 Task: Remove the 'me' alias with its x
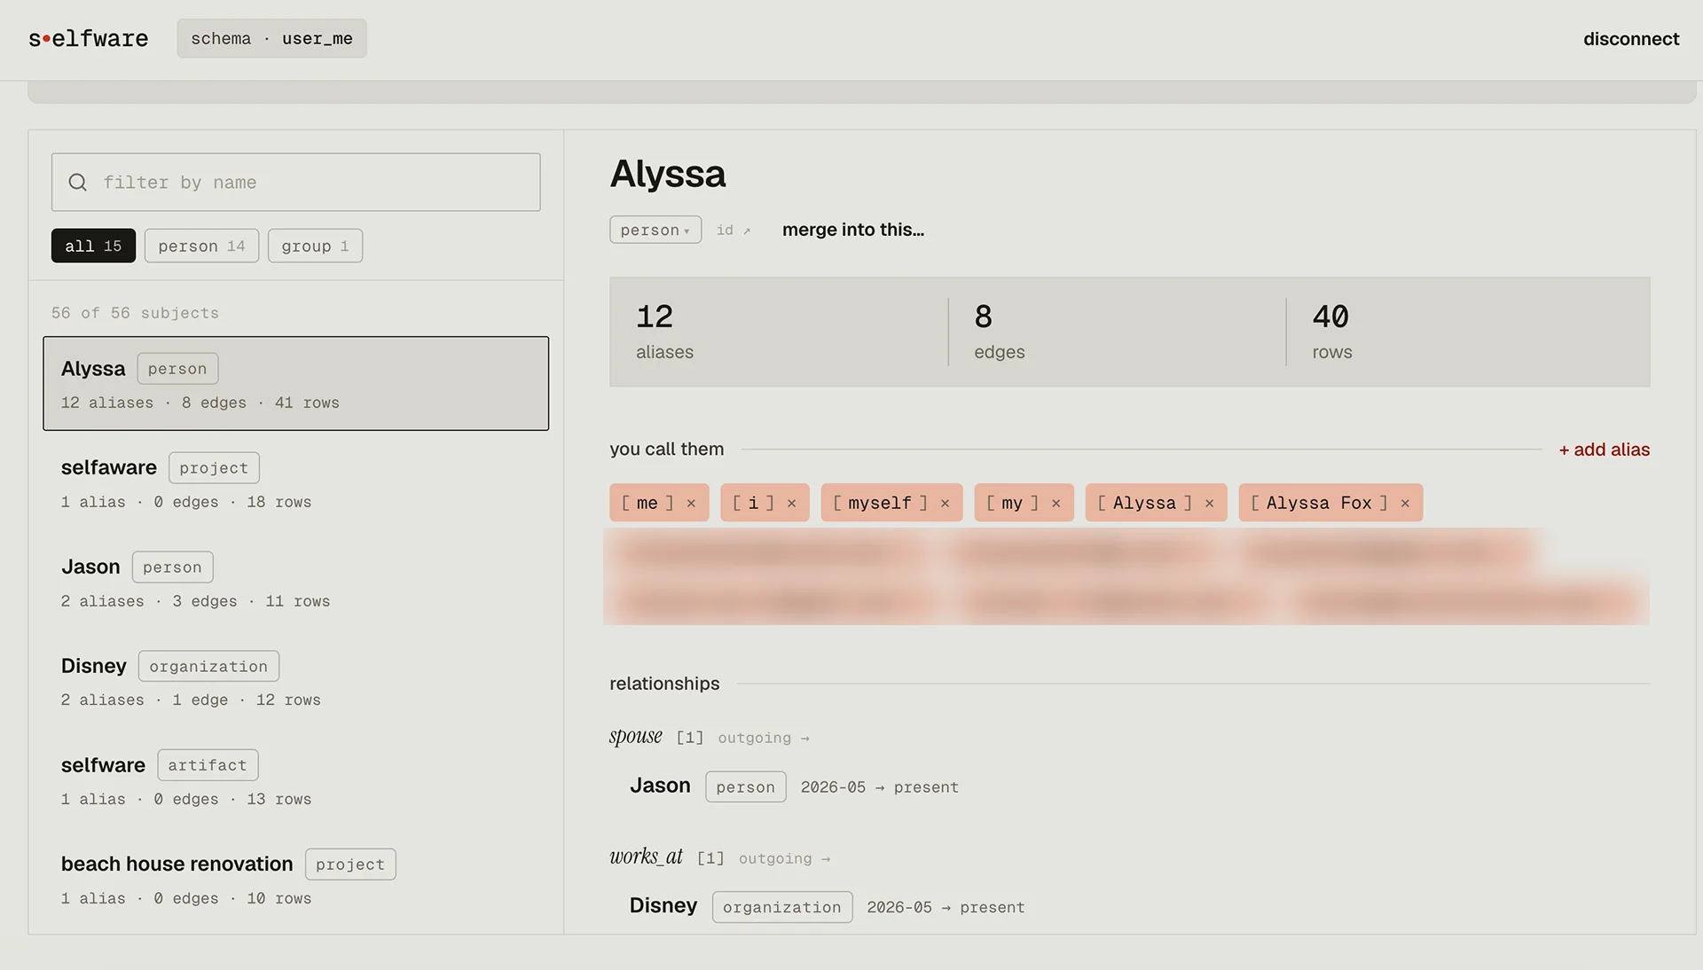pyautogui.click(x=691, y=504)
